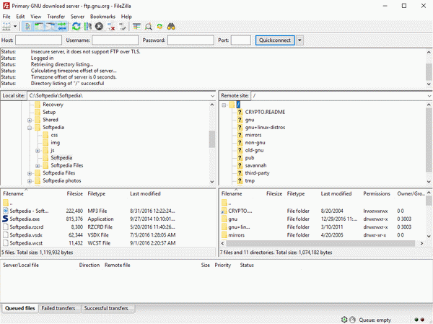Select the mirrors row in remote file list
The image size is (433, 324).
pyautogui.click(x=323, y=235)
